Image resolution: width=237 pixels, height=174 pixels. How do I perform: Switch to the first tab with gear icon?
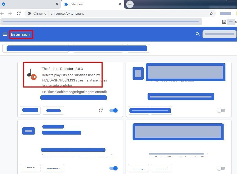(30, 4)
